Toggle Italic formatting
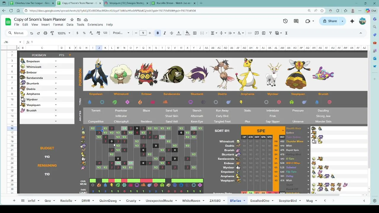The height and width of the screenshot is (213, 379). (165, 33)
